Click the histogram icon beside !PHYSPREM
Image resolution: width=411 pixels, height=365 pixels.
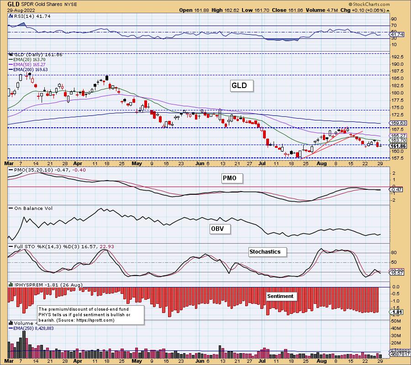click(x=11, y=285)
